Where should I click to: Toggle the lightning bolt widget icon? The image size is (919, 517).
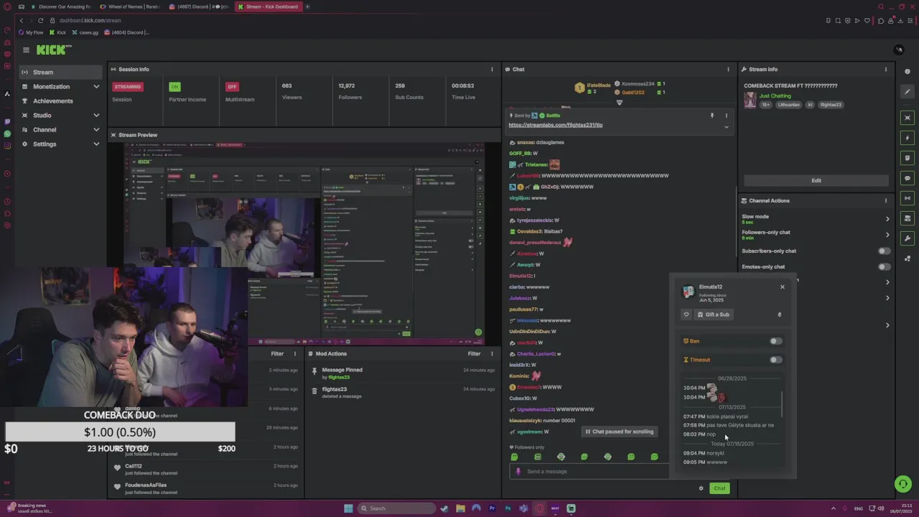(x=908, y=138)
